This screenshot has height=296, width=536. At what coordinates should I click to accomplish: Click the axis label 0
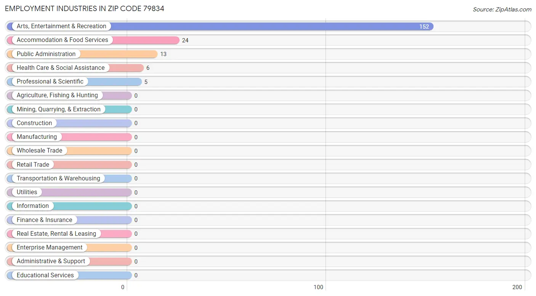123,287
